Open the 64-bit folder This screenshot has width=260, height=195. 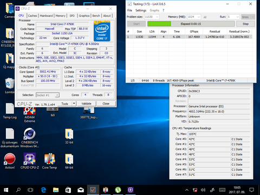click(x=69, y=161)
